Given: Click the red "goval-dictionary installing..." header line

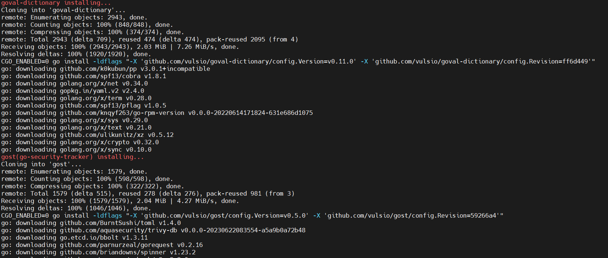Looking at the screenshot, I should click(x=56, y=3).
